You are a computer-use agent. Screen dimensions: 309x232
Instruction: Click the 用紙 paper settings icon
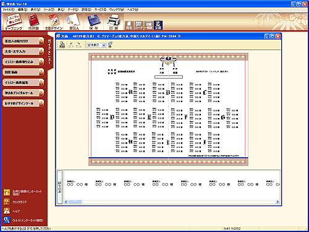pos(62,45)
